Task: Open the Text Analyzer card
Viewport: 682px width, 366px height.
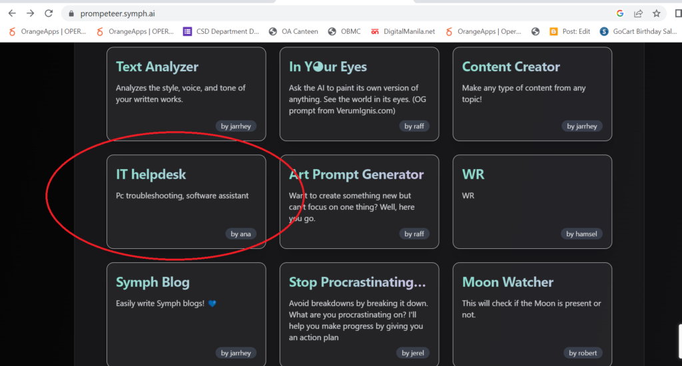Action: click(x=186, y=94)
